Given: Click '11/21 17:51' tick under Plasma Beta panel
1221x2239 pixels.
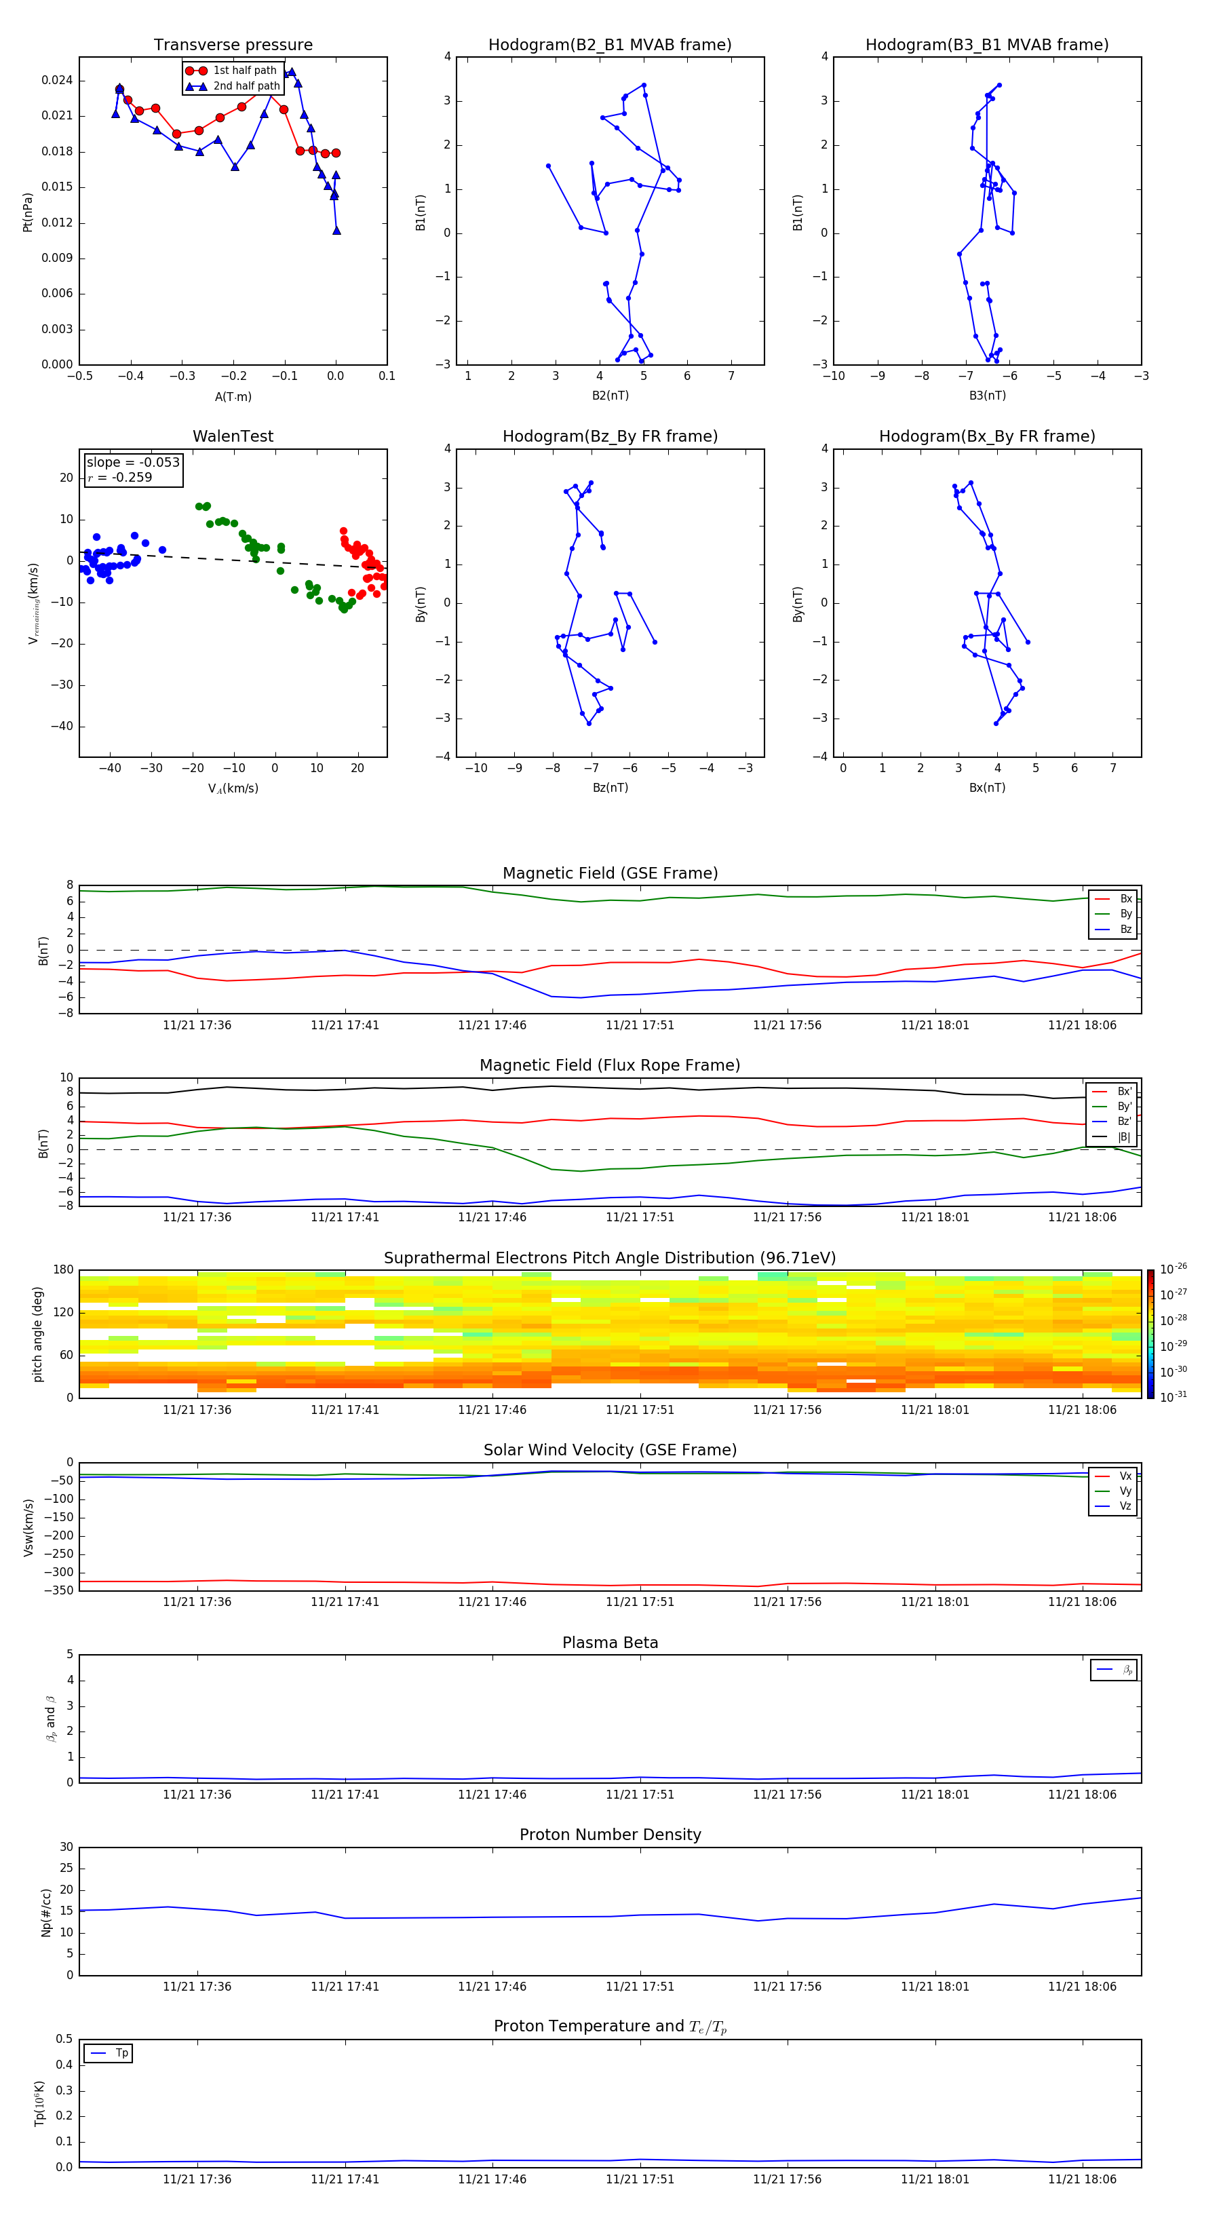Looking at the screenshot, I should 640,1795.
